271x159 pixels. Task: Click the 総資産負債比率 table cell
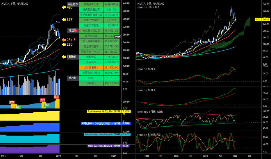91,10
